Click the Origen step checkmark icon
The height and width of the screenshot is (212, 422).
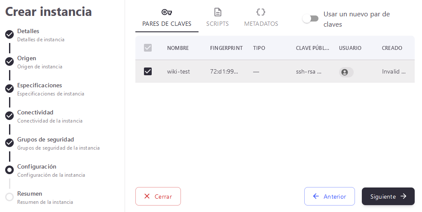point(9,61)
